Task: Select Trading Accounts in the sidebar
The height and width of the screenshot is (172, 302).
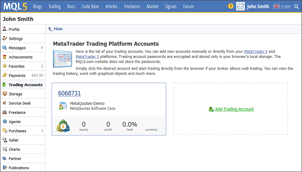Action: 23,84
